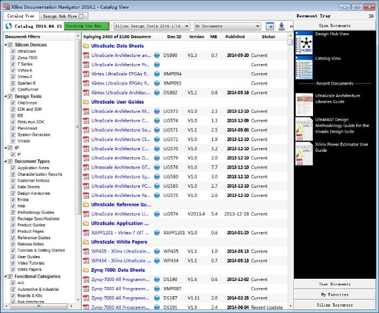
Task: Click the favorites star toolbar icon
Action: tap(270, 26)
